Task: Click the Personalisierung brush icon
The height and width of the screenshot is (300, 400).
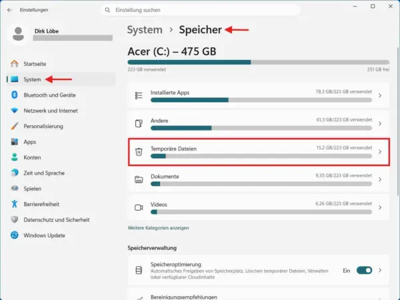Action: click(15, 126)
